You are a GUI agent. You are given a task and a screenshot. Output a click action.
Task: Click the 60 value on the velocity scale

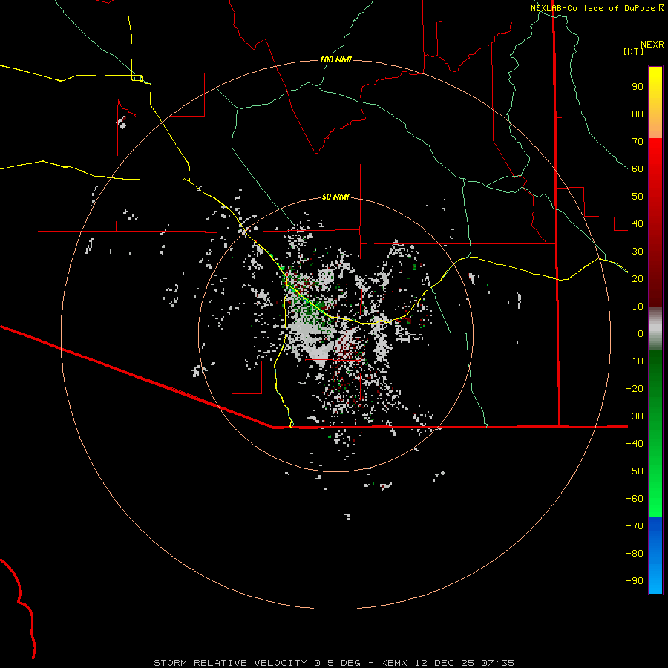point(638,169)
